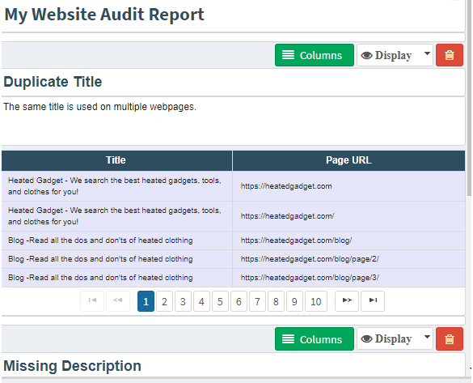Jump to the last page of results
This screenshot has width=473, height=383.
point(373,301)
